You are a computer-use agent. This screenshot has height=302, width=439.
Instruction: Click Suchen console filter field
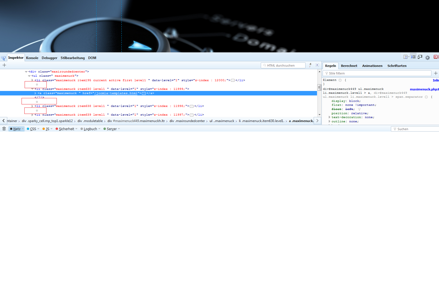click(415, 129)
